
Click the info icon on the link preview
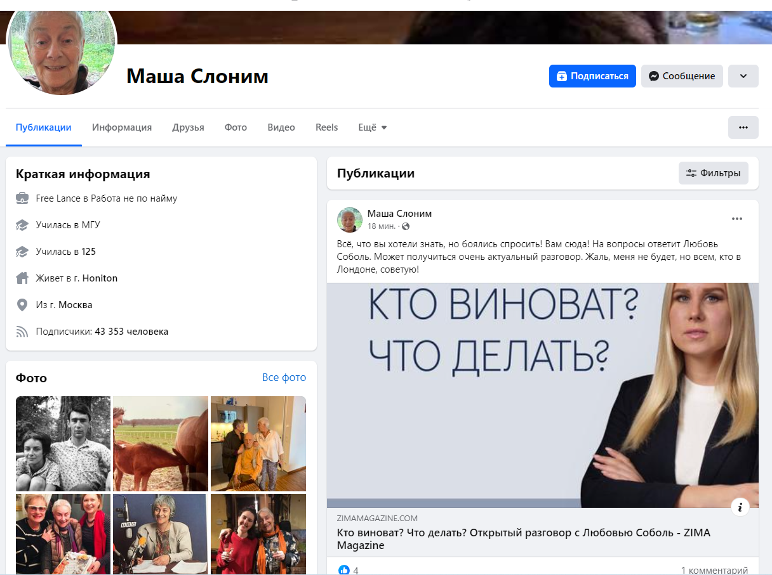click(740, 507)
